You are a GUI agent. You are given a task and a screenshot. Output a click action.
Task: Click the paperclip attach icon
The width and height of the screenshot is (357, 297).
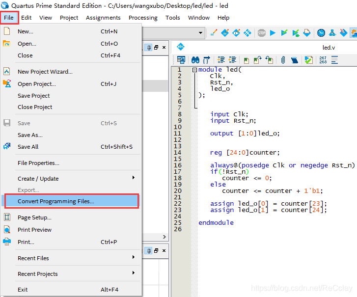tap(283, 60)
